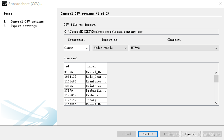This screenshot has width=224, height=140.
Task: Open the Charset dropdown showing UTF-8
Action: click(174, 48)
